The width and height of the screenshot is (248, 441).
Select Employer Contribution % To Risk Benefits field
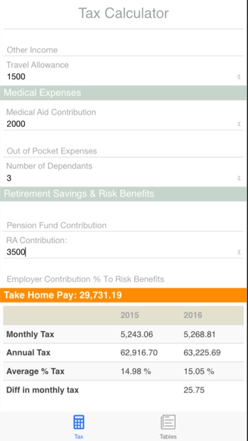[x=123, y=279]
